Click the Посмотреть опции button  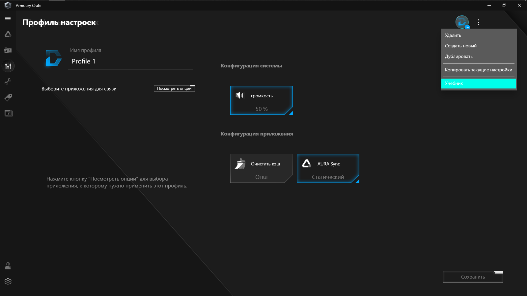pos(174,88)
